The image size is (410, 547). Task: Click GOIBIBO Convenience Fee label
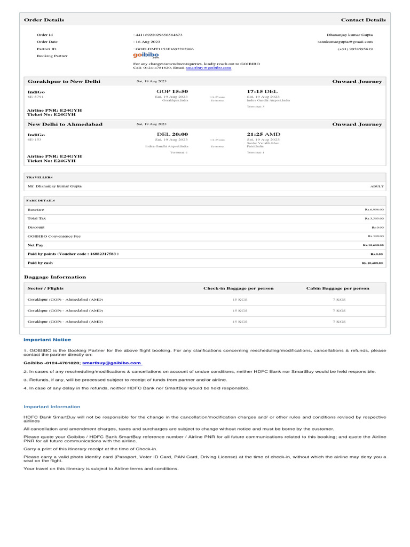pos(54,237)
